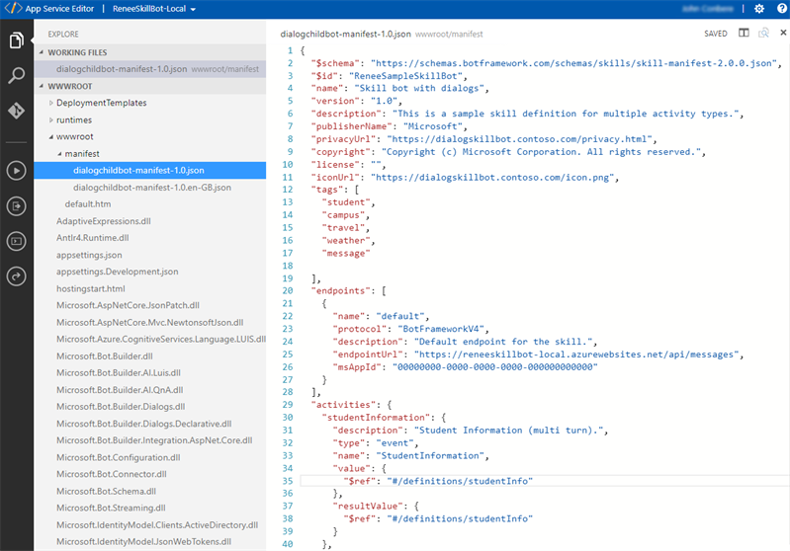Open the Explore files icon in sidebar
The image size is (790, 551).
(x=16, y=40)
